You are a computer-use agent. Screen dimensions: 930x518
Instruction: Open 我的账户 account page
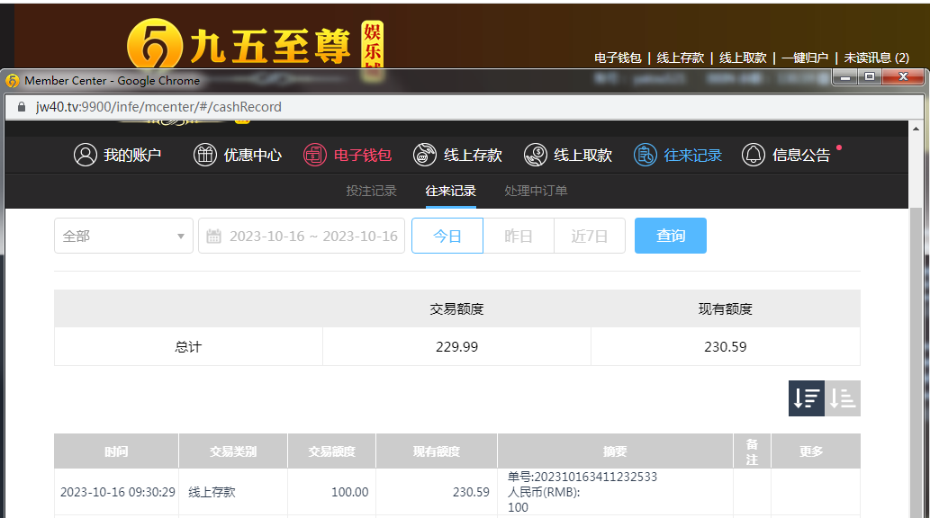pos(117,156)
